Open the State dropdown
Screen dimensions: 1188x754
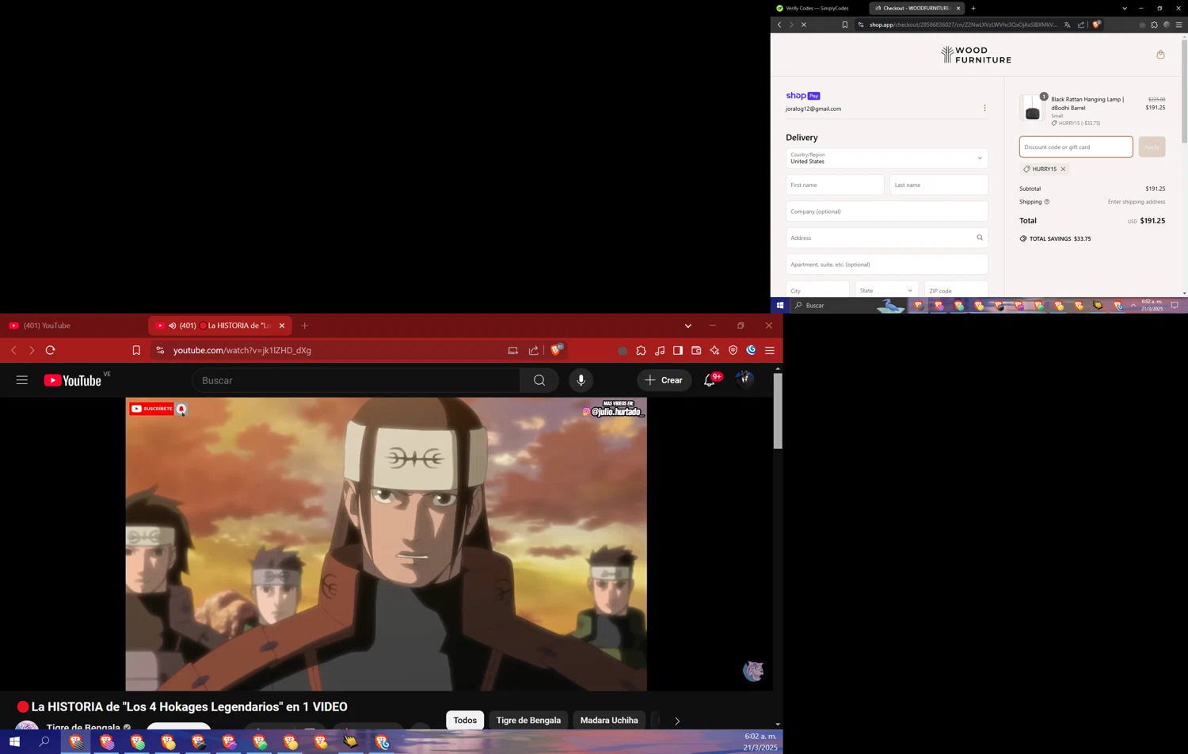click(x=886, y=290)
